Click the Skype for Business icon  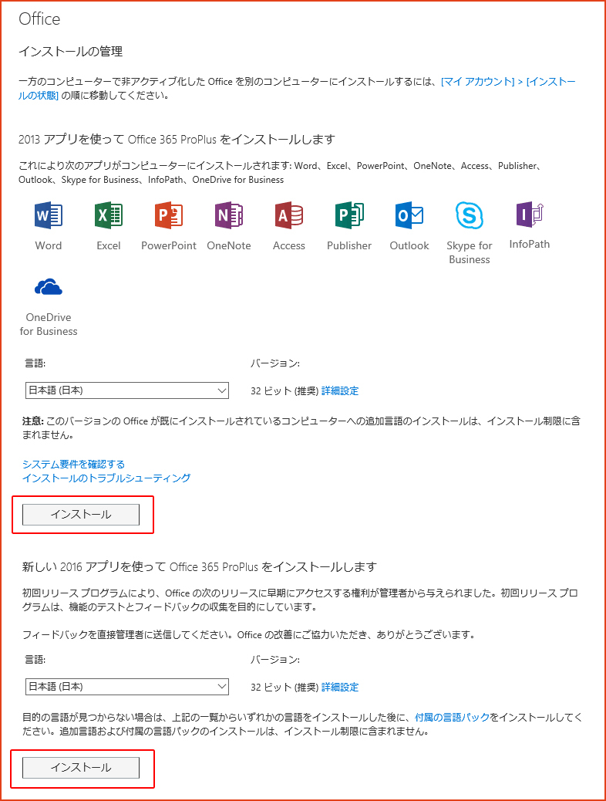[470, 215]
